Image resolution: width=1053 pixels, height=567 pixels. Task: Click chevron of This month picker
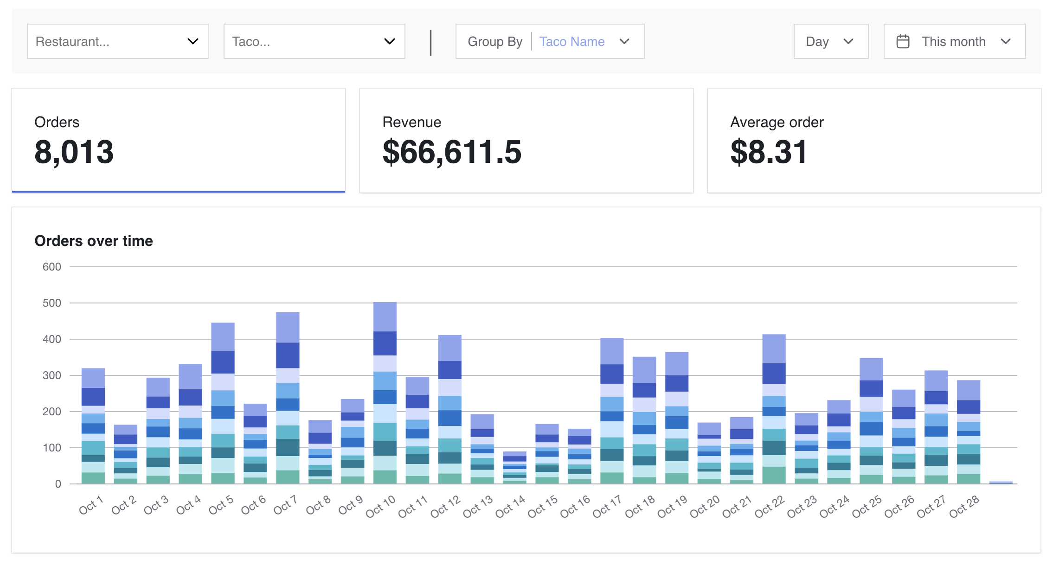pyautogui.click(x=1006, y=41)
